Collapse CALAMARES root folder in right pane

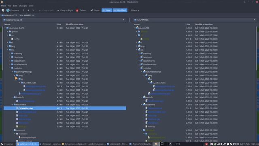coord(134,28)
